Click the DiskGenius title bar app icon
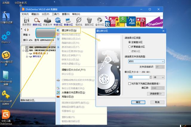Screen dimensions: 191x127 23,9
